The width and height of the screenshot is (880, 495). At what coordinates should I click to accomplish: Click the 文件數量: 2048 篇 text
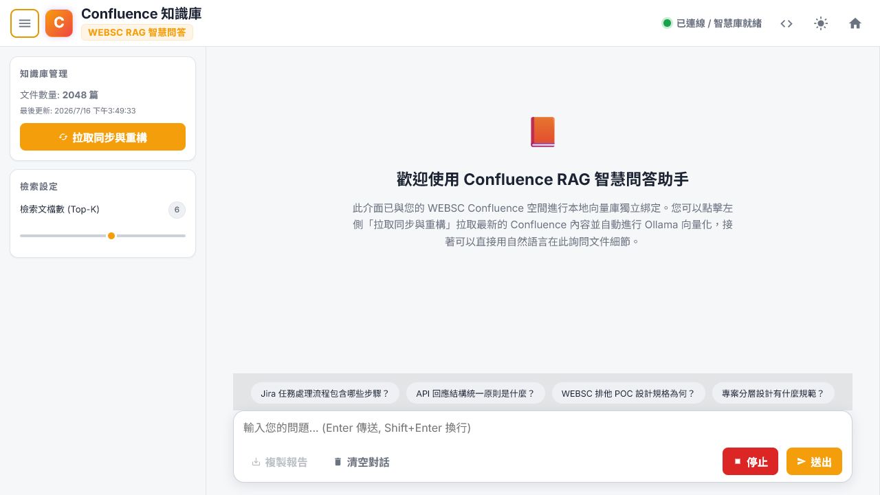coord(59,95)
